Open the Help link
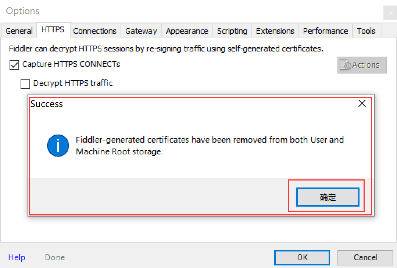This screenshot has width=397, height=268. click(x=17, y=257)
